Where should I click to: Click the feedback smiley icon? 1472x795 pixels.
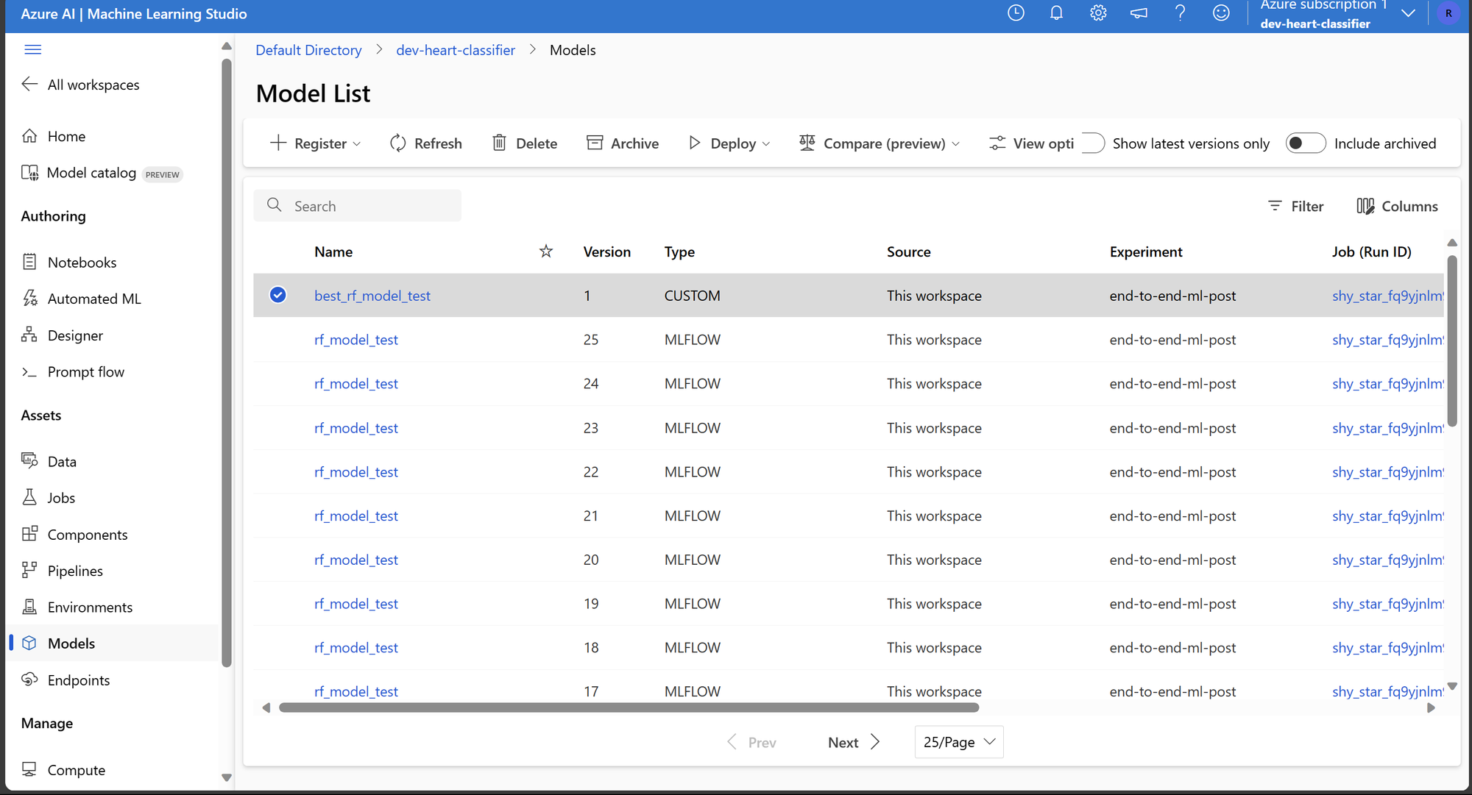(x=1221, y=13)
